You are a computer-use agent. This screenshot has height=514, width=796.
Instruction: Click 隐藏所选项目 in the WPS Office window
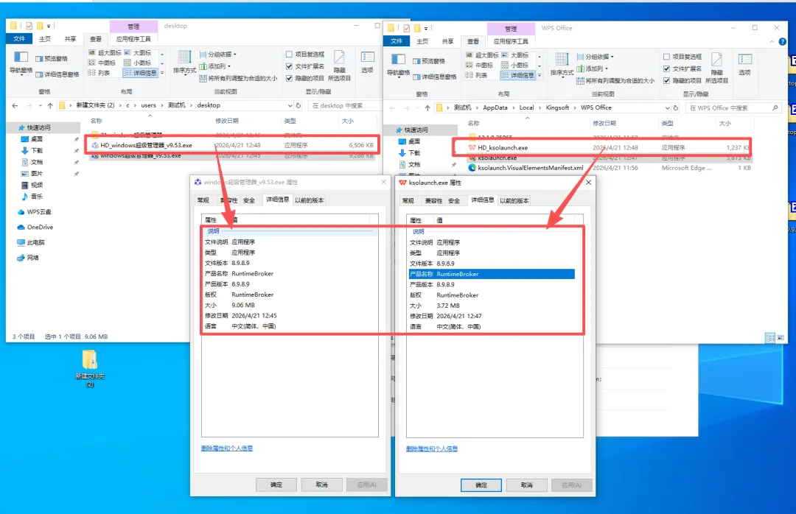[x=716, y=68]
